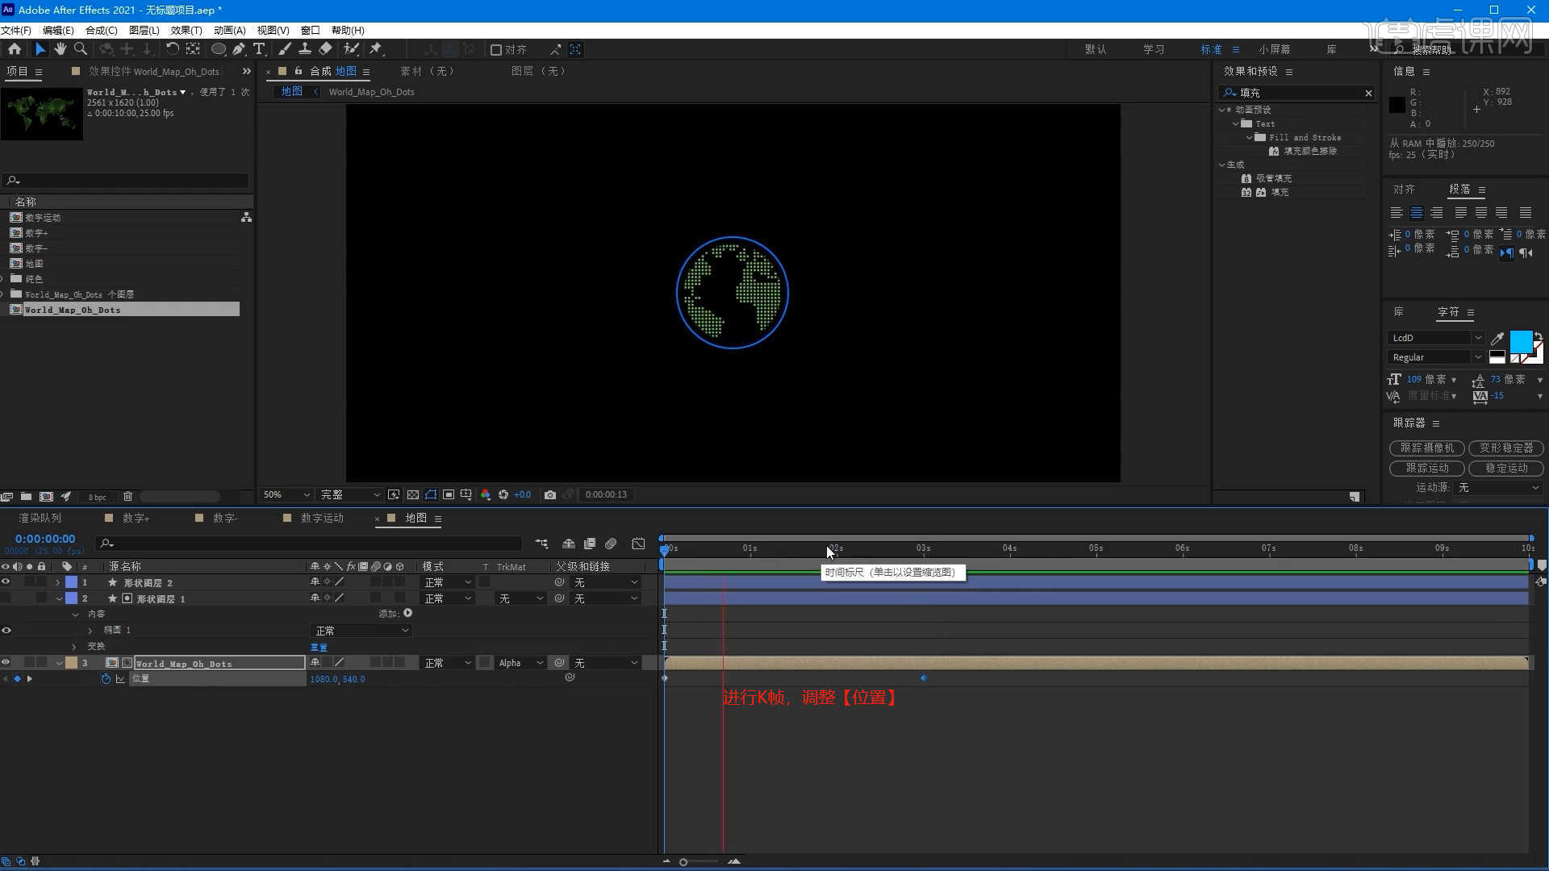Select the Clone Stamp tool

click(x=305, y=49)
